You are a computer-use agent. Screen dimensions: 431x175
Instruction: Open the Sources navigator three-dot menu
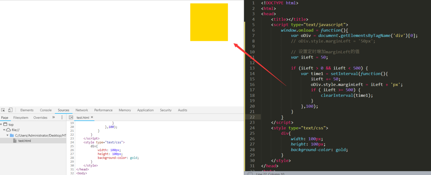point(62,117)
